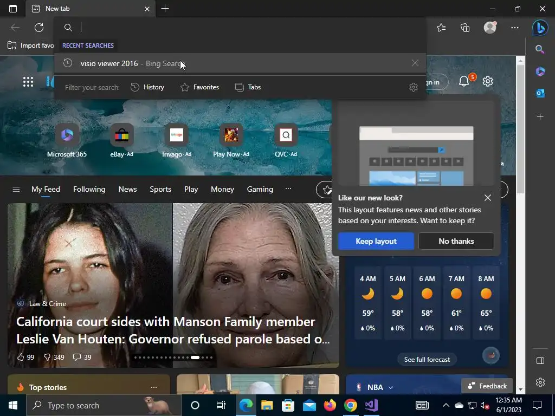Open the Top stories section header
Image resolution: width=555 pixels, height=416 pixels.
[48, 387]
